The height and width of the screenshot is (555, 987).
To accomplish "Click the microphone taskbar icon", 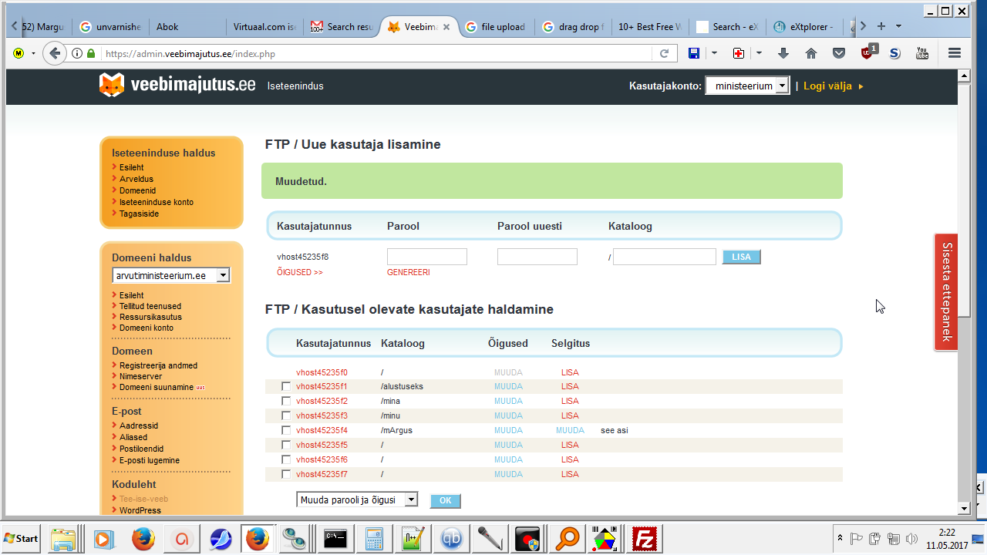I will [x=490, y=538].
